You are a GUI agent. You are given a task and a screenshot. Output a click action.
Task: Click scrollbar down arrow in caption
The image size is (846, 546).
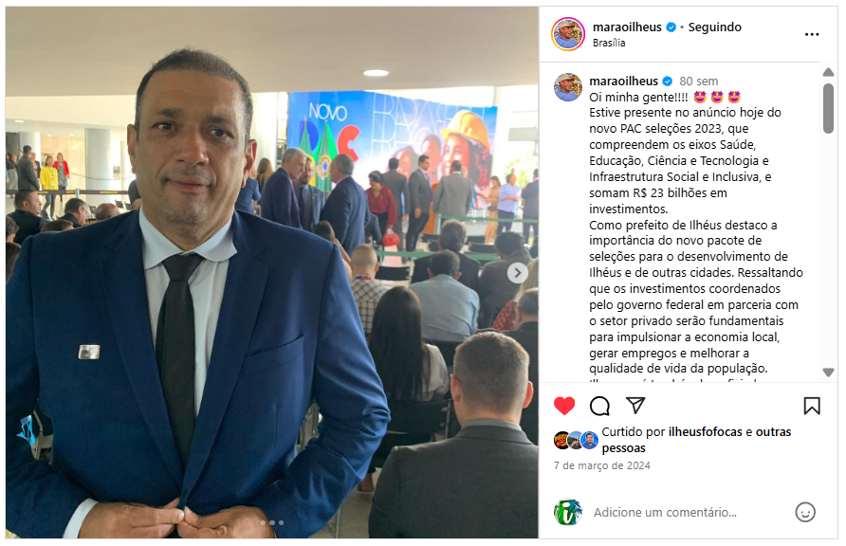pos(828,372)
